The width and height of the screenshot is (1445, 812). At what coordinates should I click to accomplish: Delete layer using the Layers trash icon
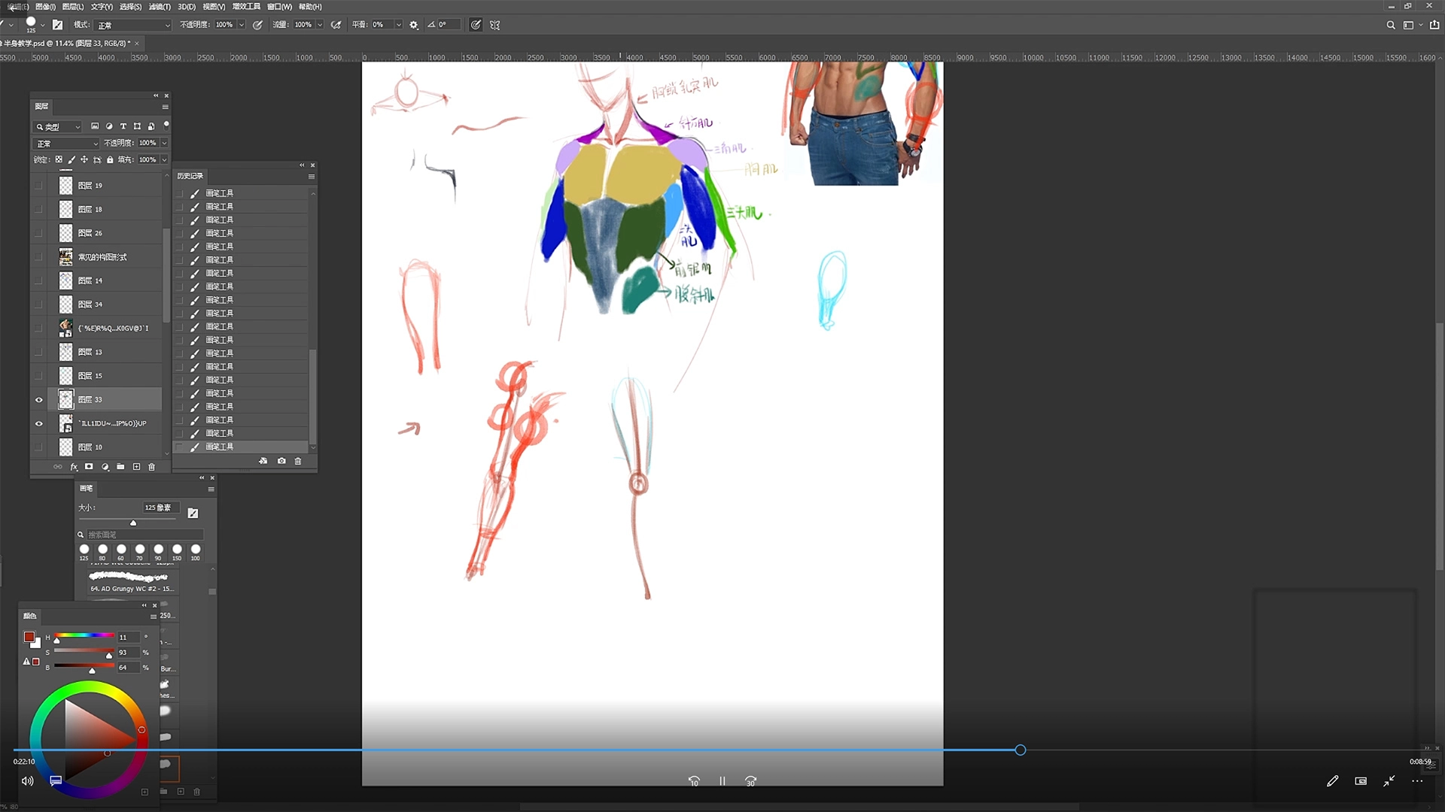[151, 467]
